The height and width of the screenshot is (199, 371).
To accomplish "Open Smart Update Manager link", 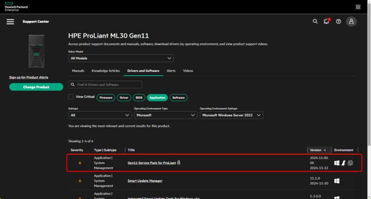I will click(x=145, y=181).
